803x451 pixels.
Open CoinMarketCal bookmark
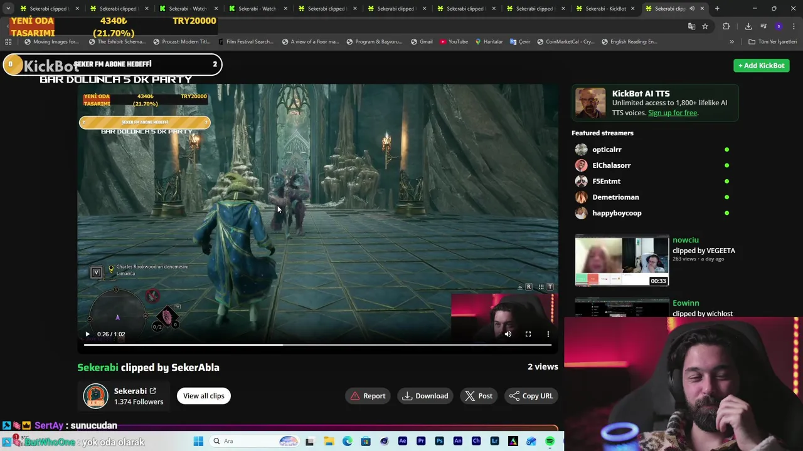tap(565, 42)
